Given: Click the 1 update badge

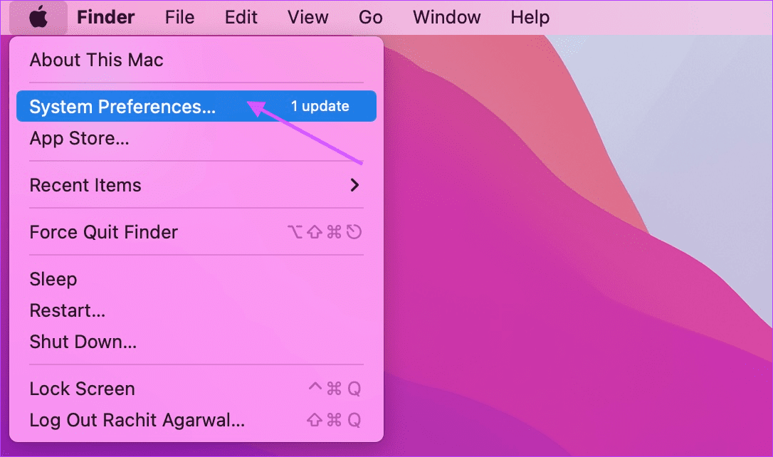Looking at the screenshot, I should pos(320,106).
